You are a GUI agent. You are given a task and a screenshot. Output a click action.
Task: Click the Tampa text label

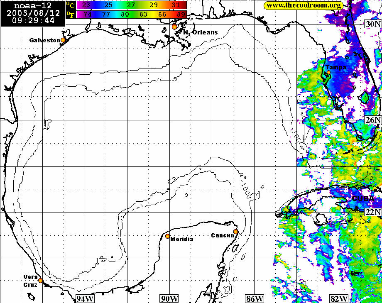[x=336, y=67]
